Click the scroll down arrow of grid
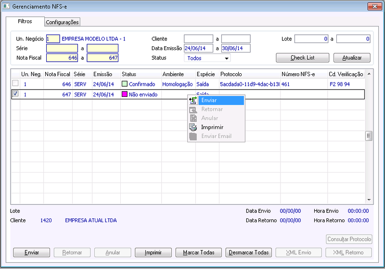The width and height of the screenshot is (385, 269). 369,200
